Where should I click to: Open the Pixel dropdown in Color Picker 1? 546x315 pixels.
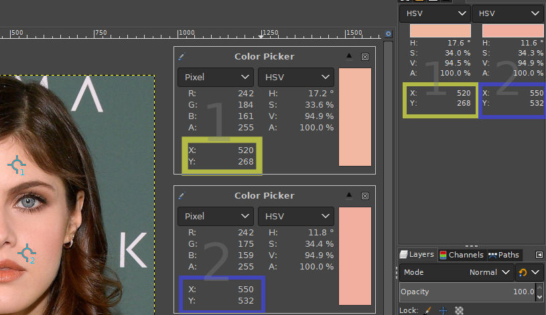coord(216,77)
